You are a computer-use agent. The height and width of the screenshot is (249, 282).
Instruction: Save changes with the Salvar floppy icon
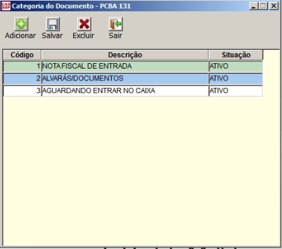[53, 24]
